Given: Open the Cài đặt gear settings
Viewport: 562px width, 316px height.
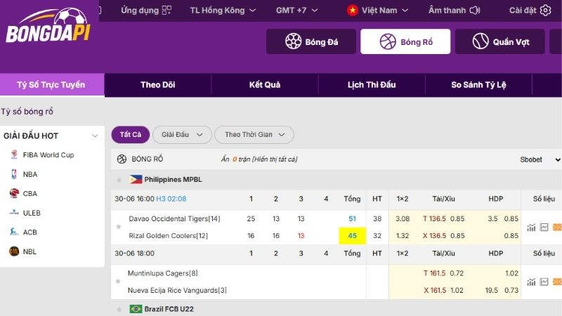Looking at the screenshot, I should tap(545, 10).
